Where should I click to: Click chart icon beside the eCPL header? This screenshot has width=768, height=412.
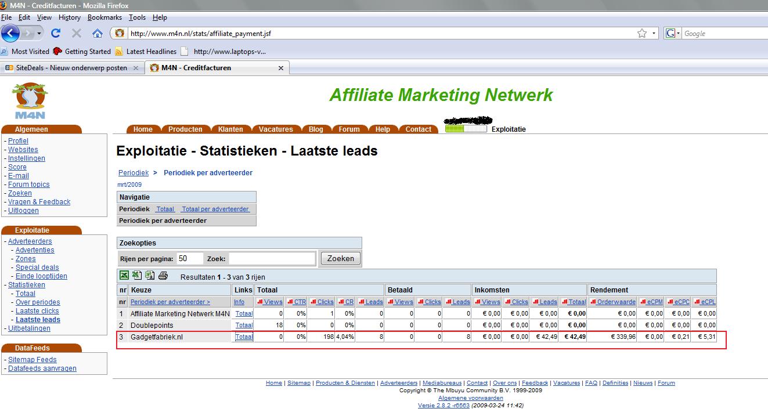click(x=697, y=302)
